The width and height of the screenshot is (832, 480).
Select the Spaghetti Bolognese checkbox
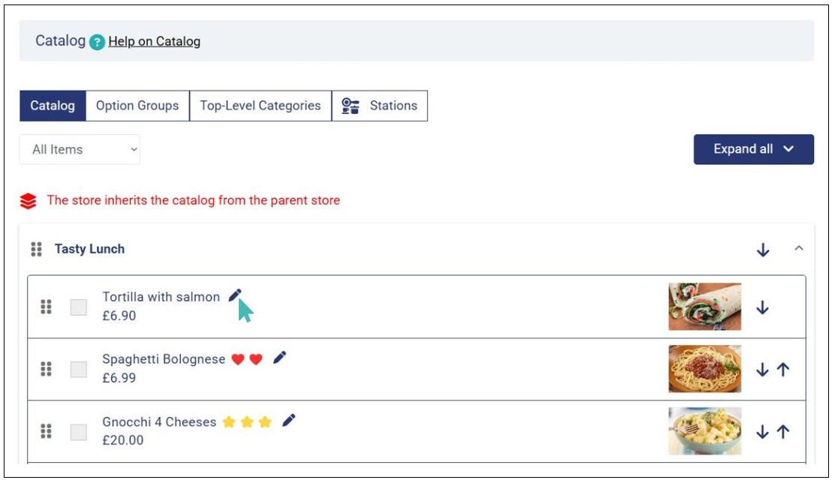(x=79, y=369)
